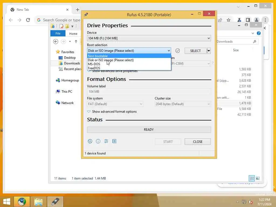Image resolution: width=276 pixels, height=207 pixels.
Task: Show hidden tray icons arrow
Action: [238, 202]
